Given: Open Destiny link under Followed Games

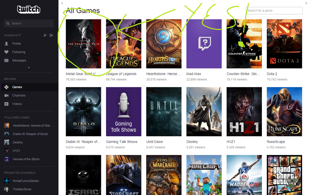Looking at the screenshot, I should (18, 142).
